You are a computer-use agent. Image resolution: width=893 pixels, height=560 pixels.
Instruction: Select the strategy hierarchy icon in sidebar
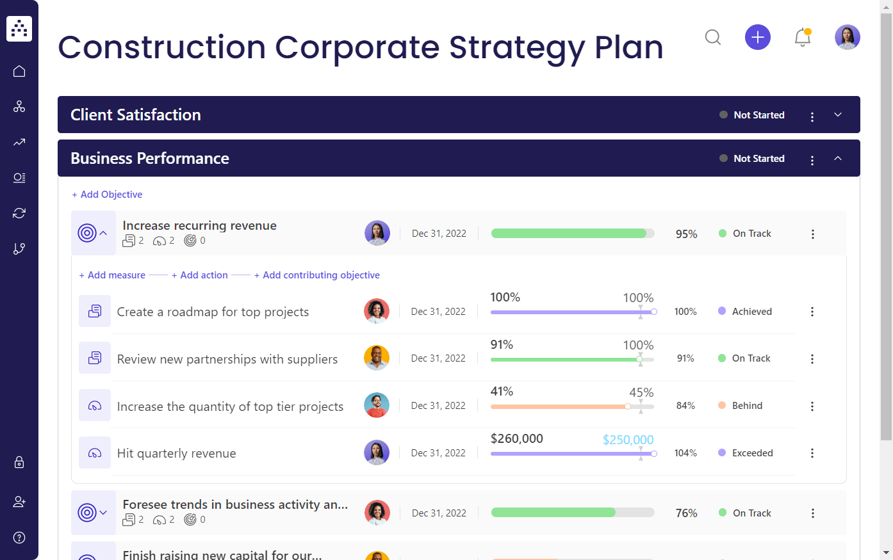tap(19, 106)
